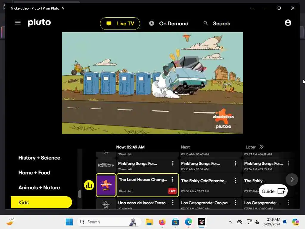This screenshot has height=229, width=305.
Task: Click the right arrow to advance the guide
Action: [x=292, y=180]
